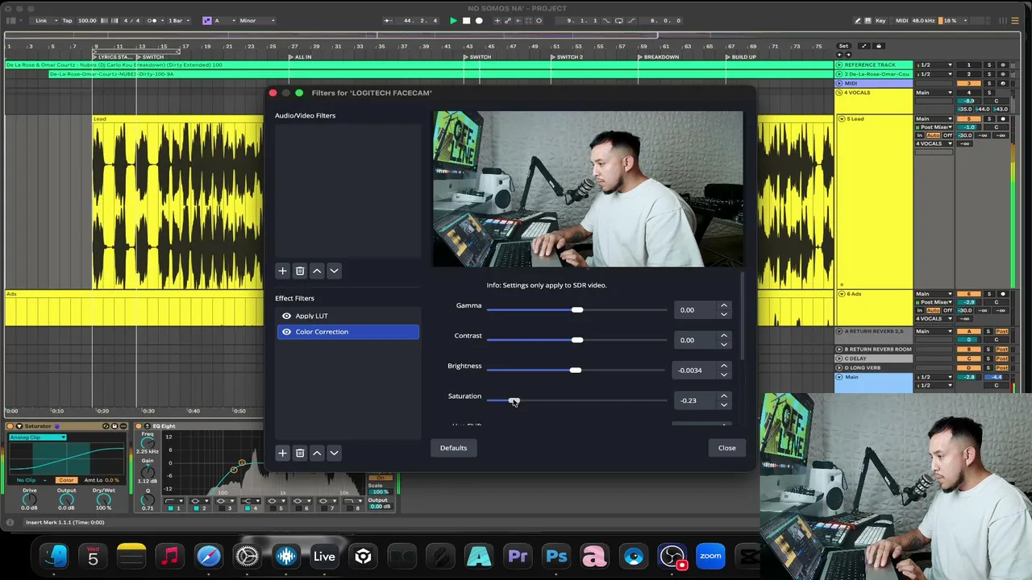
Task: Move the selected effect filter up
Action: [317, 453]
